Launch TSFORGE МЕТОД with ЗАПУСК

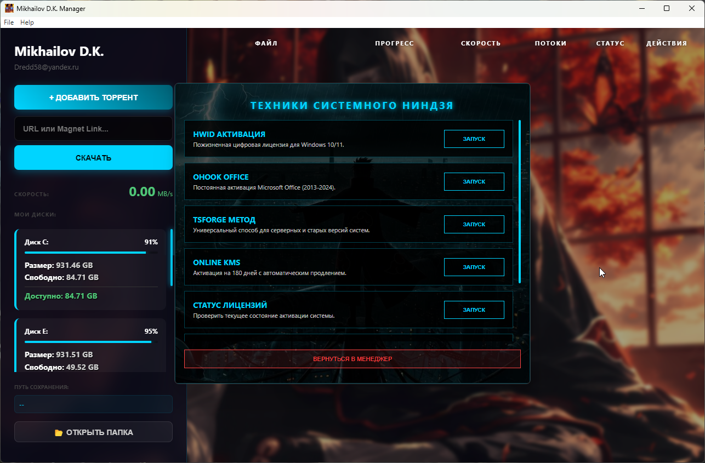(x=474, y=224)
